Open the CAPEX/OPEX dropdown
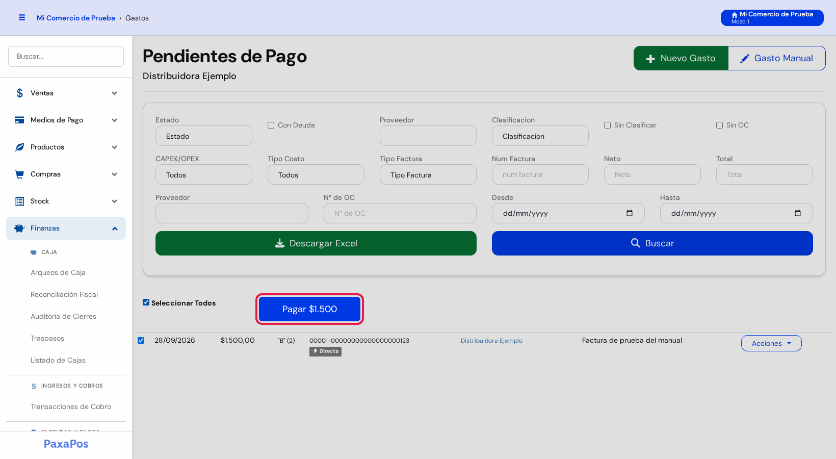The width and height of the screenshot is (836, 459). (x=204, y=174)
